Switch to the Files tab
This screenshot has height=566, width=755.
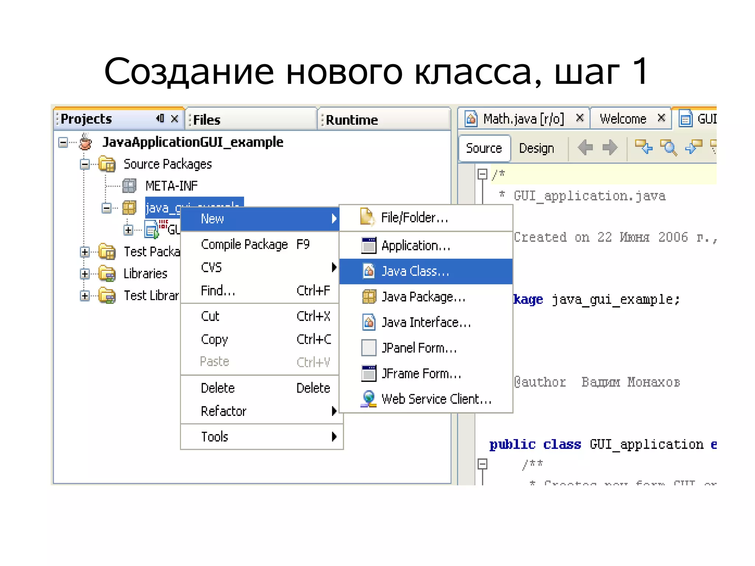pos(251,119)
